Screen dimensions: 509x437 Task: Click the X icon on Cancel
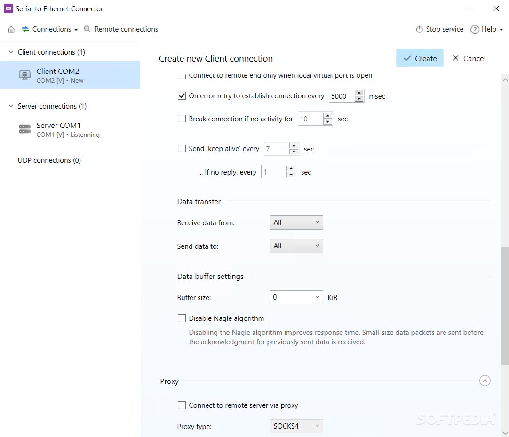point(455,58)
